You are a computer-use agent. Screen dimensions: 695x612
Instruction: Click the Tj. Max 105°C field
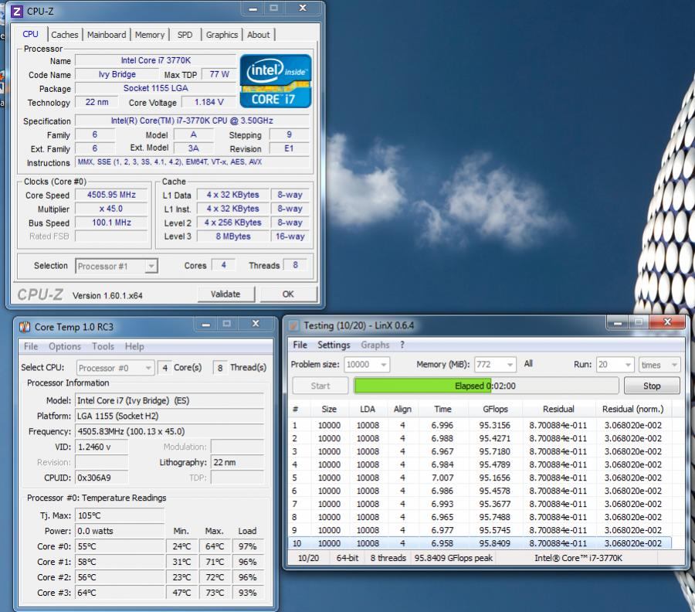[x=120, y=515]
